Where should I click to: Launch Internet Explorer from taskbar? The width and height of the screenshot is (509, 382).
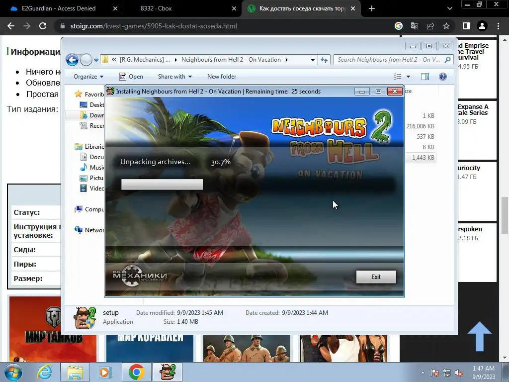44,372
